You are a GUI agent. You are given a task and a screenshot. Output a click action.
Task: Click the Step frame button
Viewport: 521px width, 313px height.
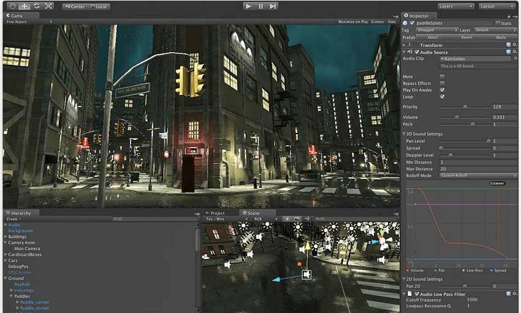click(x=274, y=6)
